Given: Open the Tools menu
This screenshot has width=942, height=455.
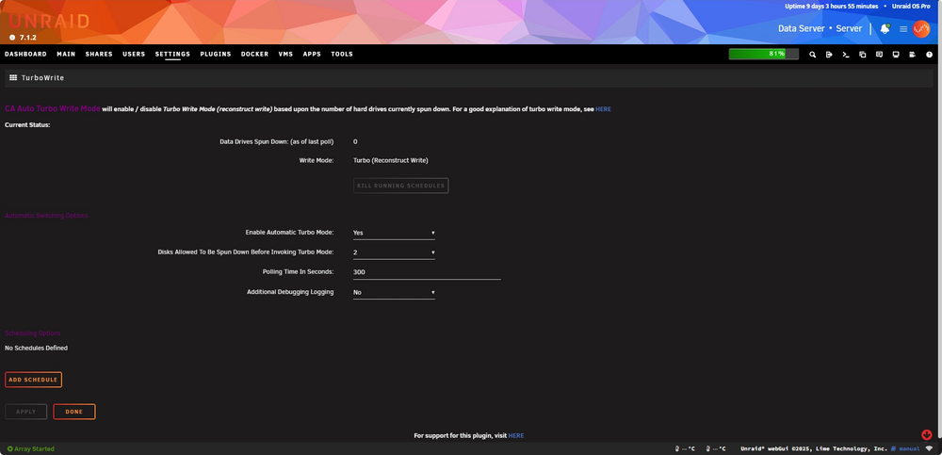Looking at the screenshot, I should 342,54.
